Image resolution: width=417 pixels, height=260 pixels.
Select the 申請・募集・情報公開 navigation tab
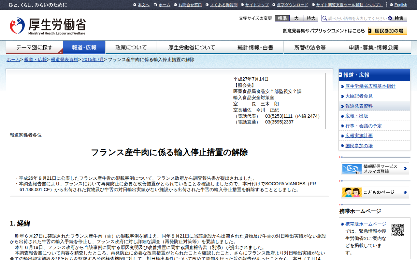point(373,47)
